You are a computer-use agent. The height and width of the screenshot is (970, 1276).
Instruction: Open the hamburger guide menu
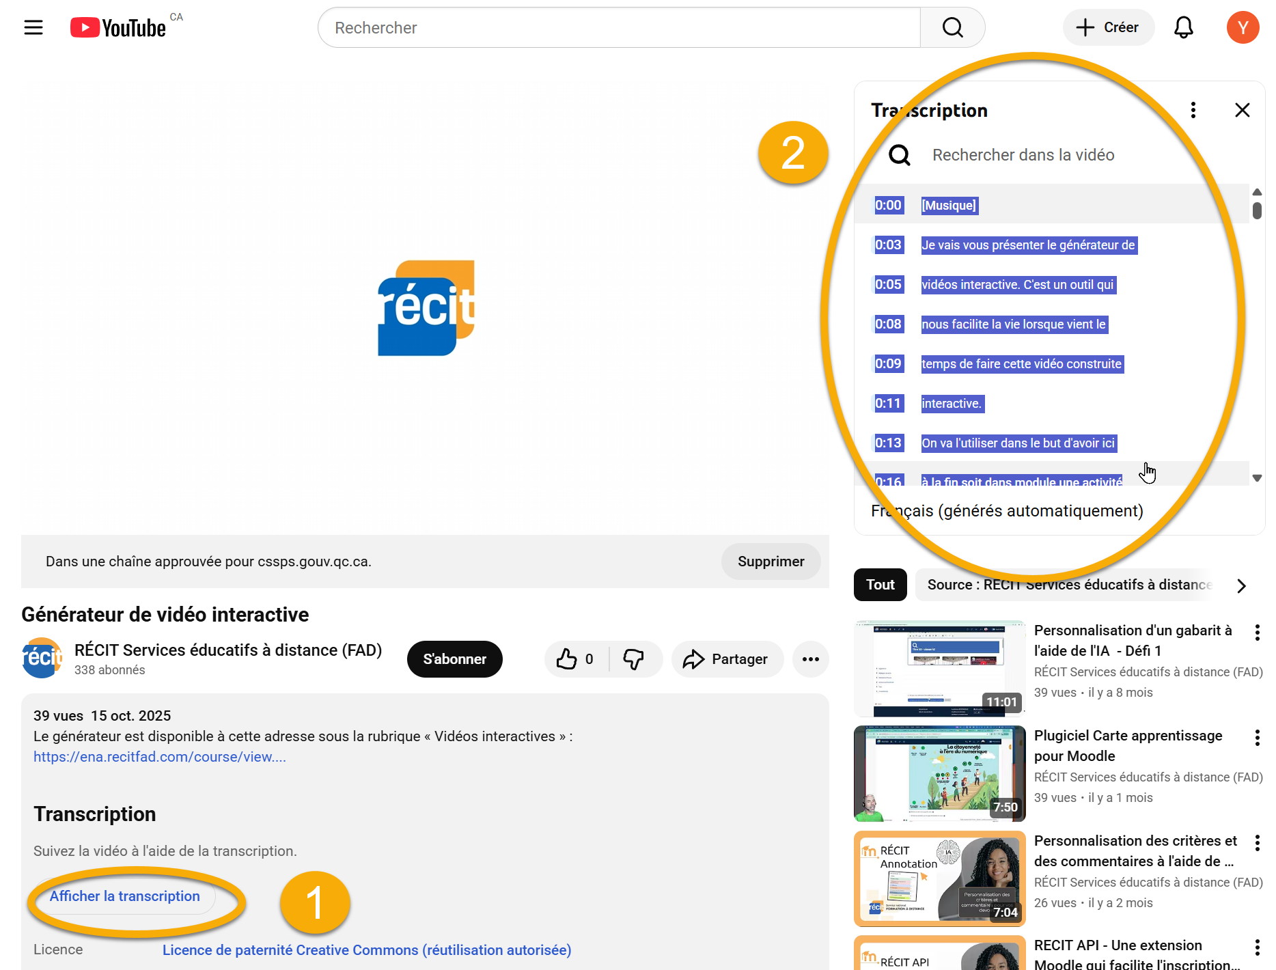coord(33,27)
